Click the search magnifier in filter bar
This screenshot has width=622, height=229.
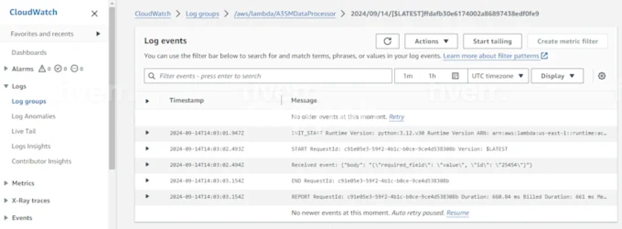pos(151,76)
